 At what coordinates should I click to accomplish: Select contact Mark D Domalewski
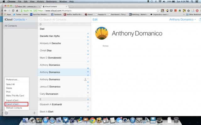tap(64, 58)
